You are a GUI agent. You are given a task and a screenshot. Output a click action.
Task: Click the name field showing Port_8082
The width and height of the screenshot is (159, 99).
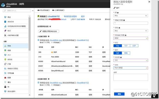point(131,68)
